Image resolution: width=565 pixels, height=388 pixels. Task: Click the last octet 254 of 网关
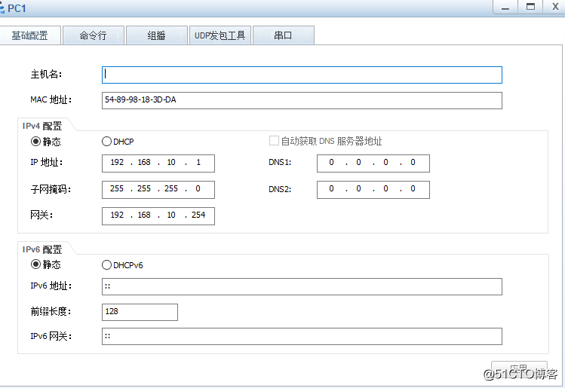tap(198, 215)
